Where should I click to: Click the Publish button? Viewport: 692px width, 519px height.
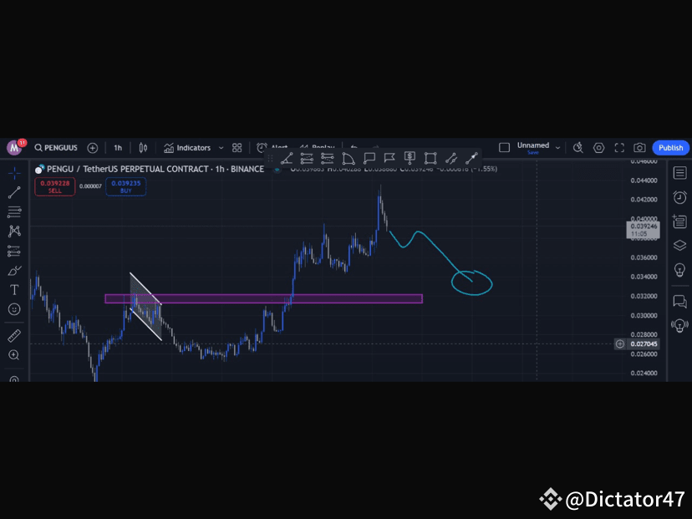[670, 148]
